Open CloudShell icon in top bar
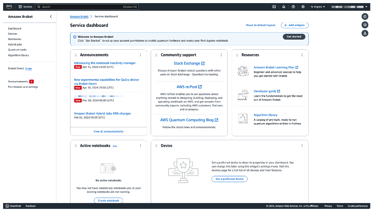Viewport: 373px width, 212px height. 274,7
